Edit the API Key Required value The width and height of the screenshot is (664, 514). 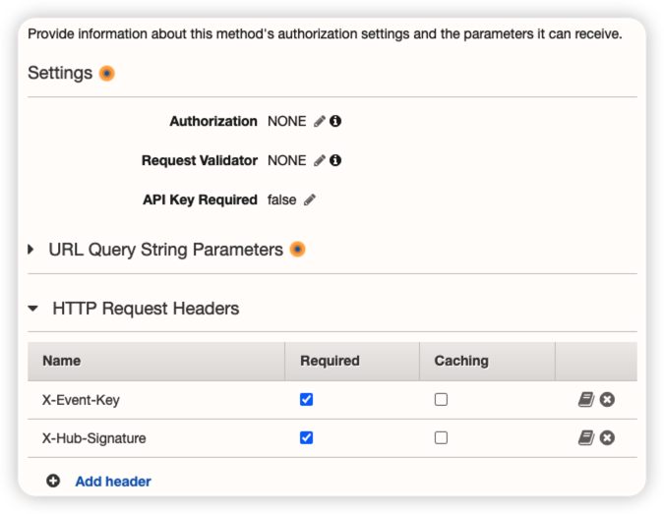point(310,200)
